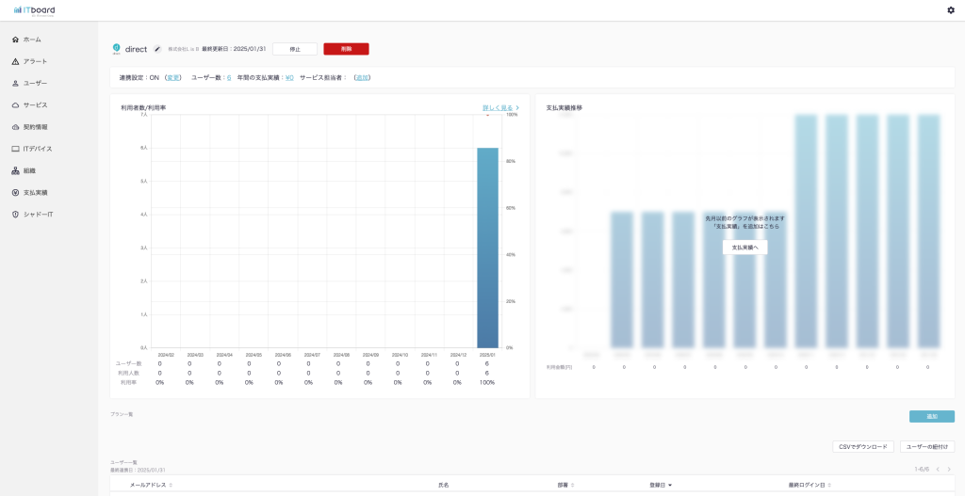The height and width of the screenshot is (496, 965).
Task: Click the シャドーIT shield icon
Action: [x=15, y=215]
